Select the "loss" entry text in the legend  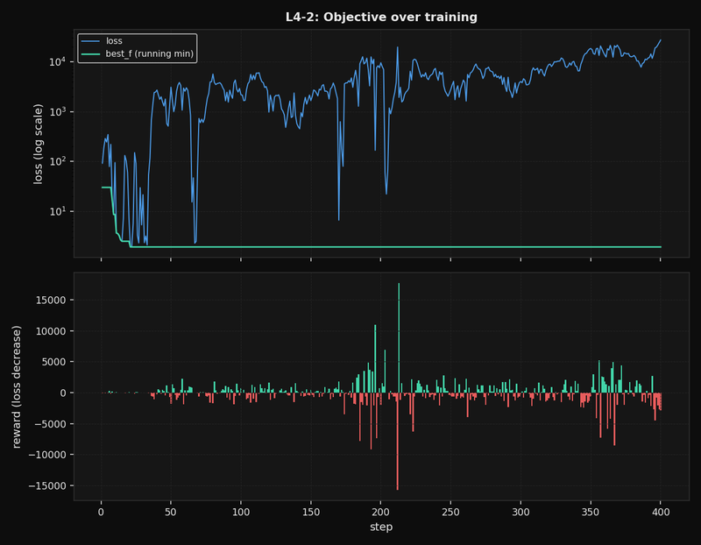tap(114, 40)
